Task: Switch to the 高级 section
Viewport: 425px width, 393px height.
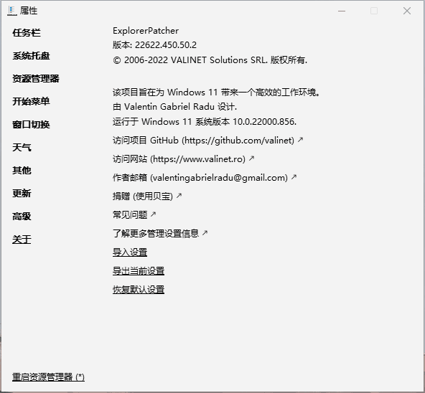Action: point(22,216)
